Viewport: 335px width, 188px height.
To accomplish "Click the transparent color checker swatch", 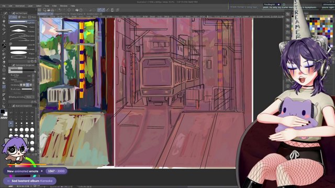I will tap(4, 118).
